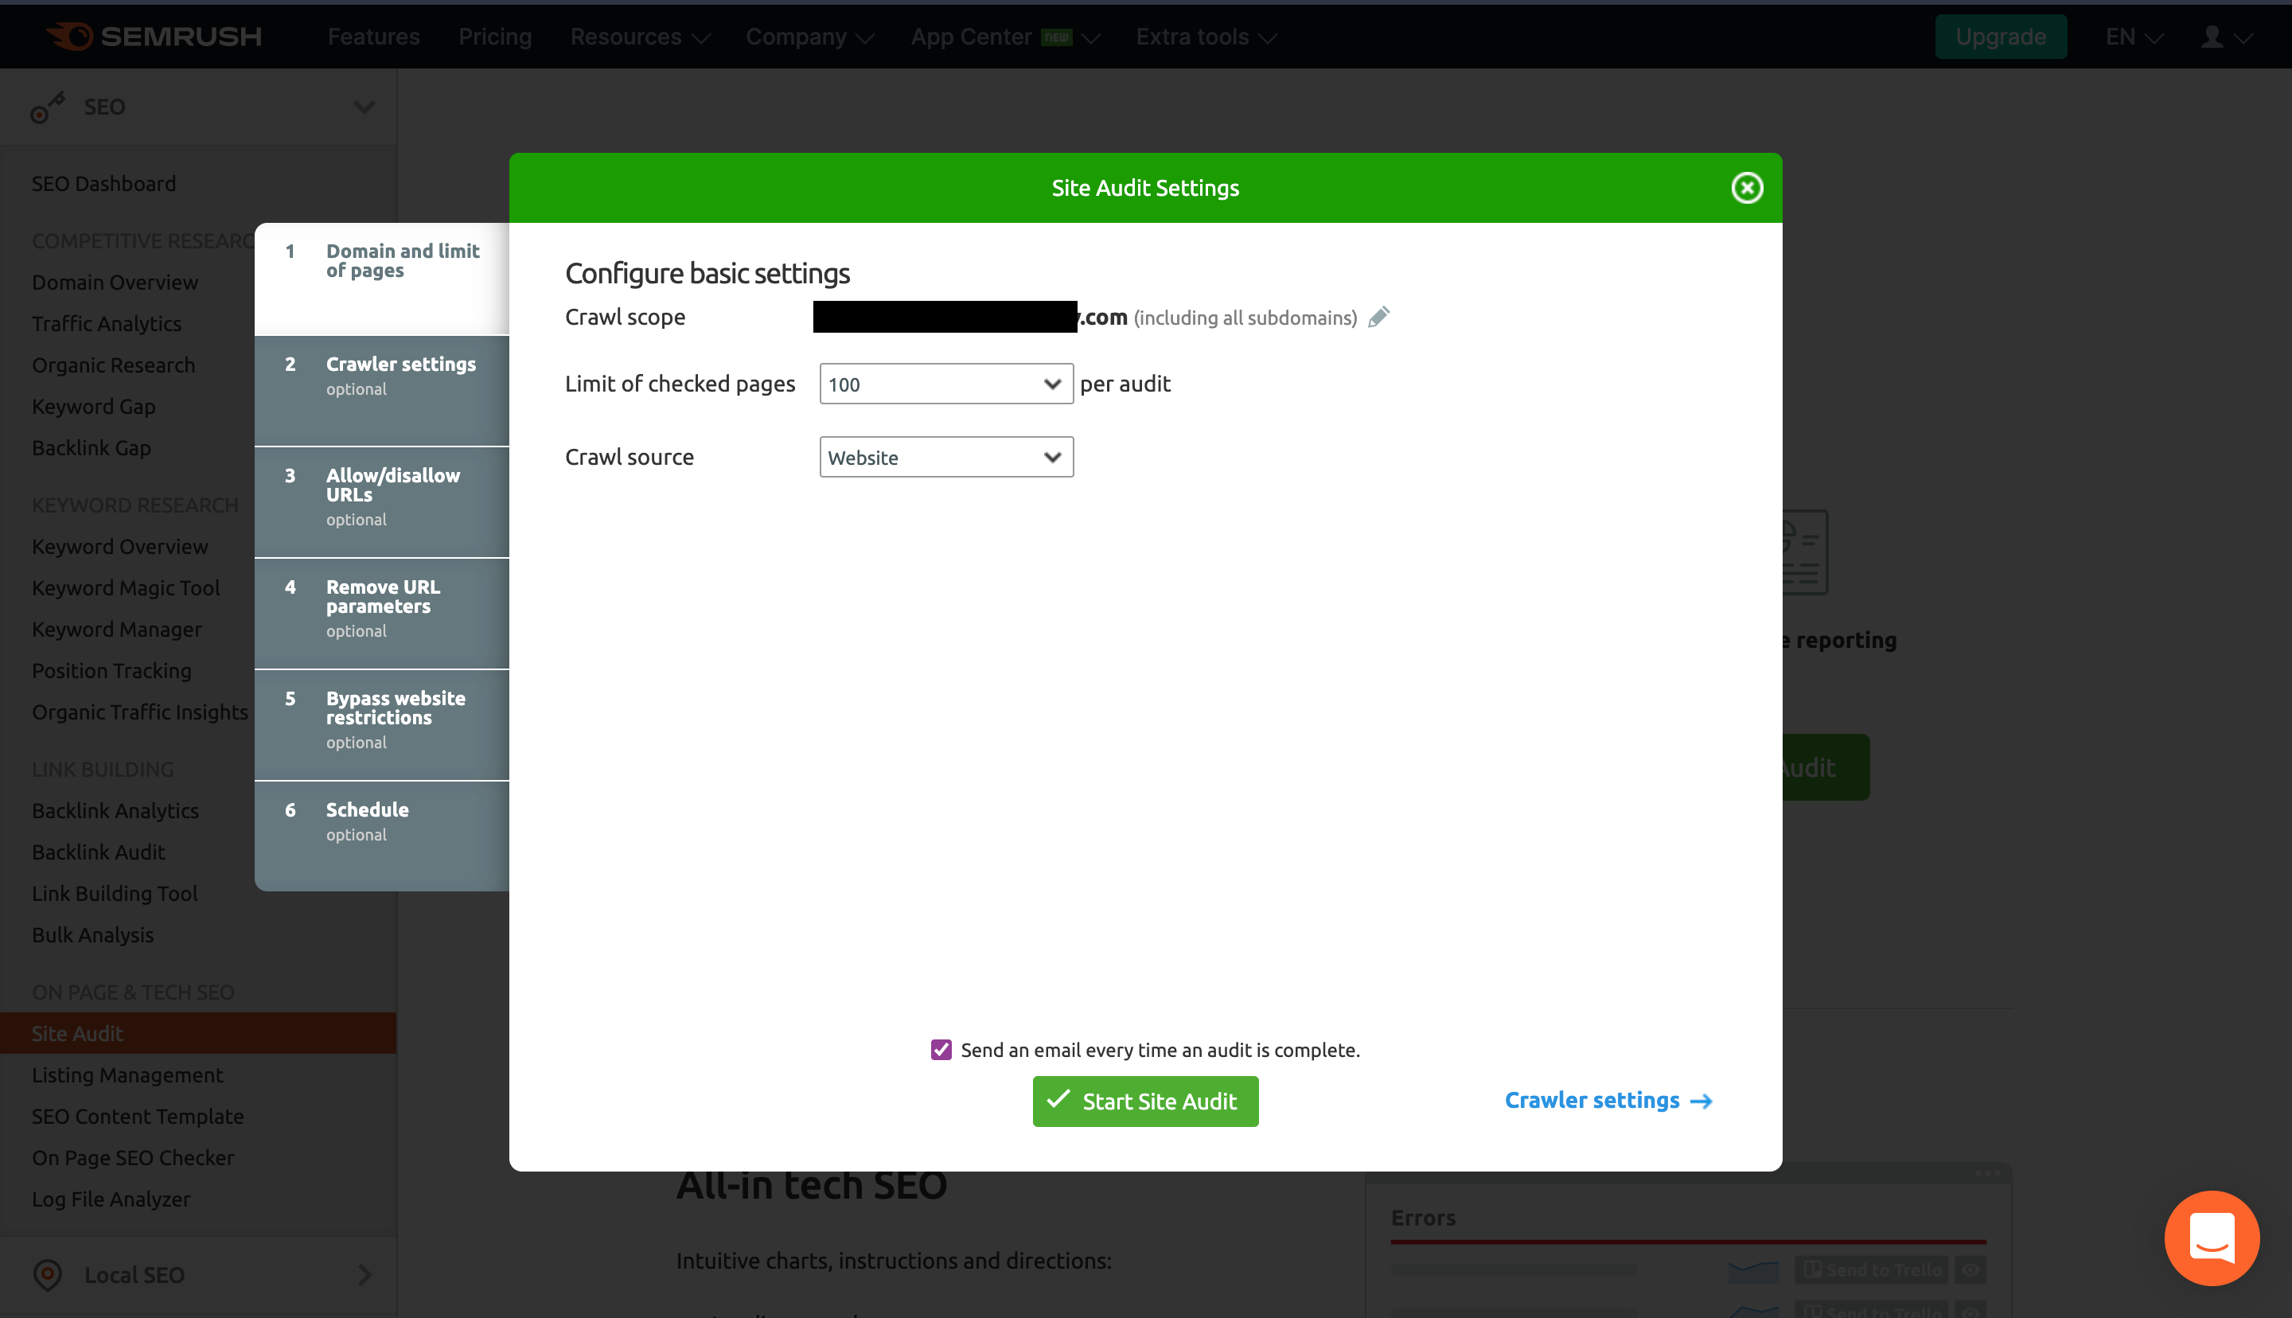Click the Local SEO pin icon
Viewport: 2292px width, 1318px height.
[x=47, y=1274]
